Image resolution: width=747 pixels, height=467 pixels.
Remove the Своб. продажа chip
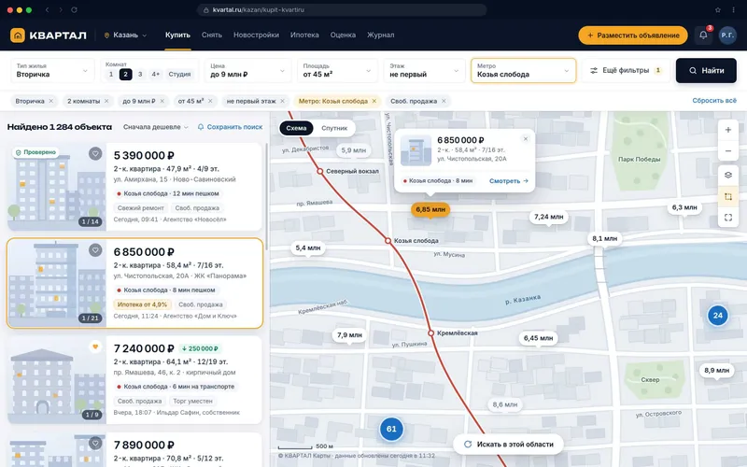(x=444, y=101)
